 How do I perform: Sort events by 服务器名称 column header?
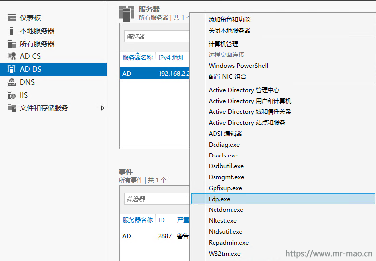tap(138, 220)
